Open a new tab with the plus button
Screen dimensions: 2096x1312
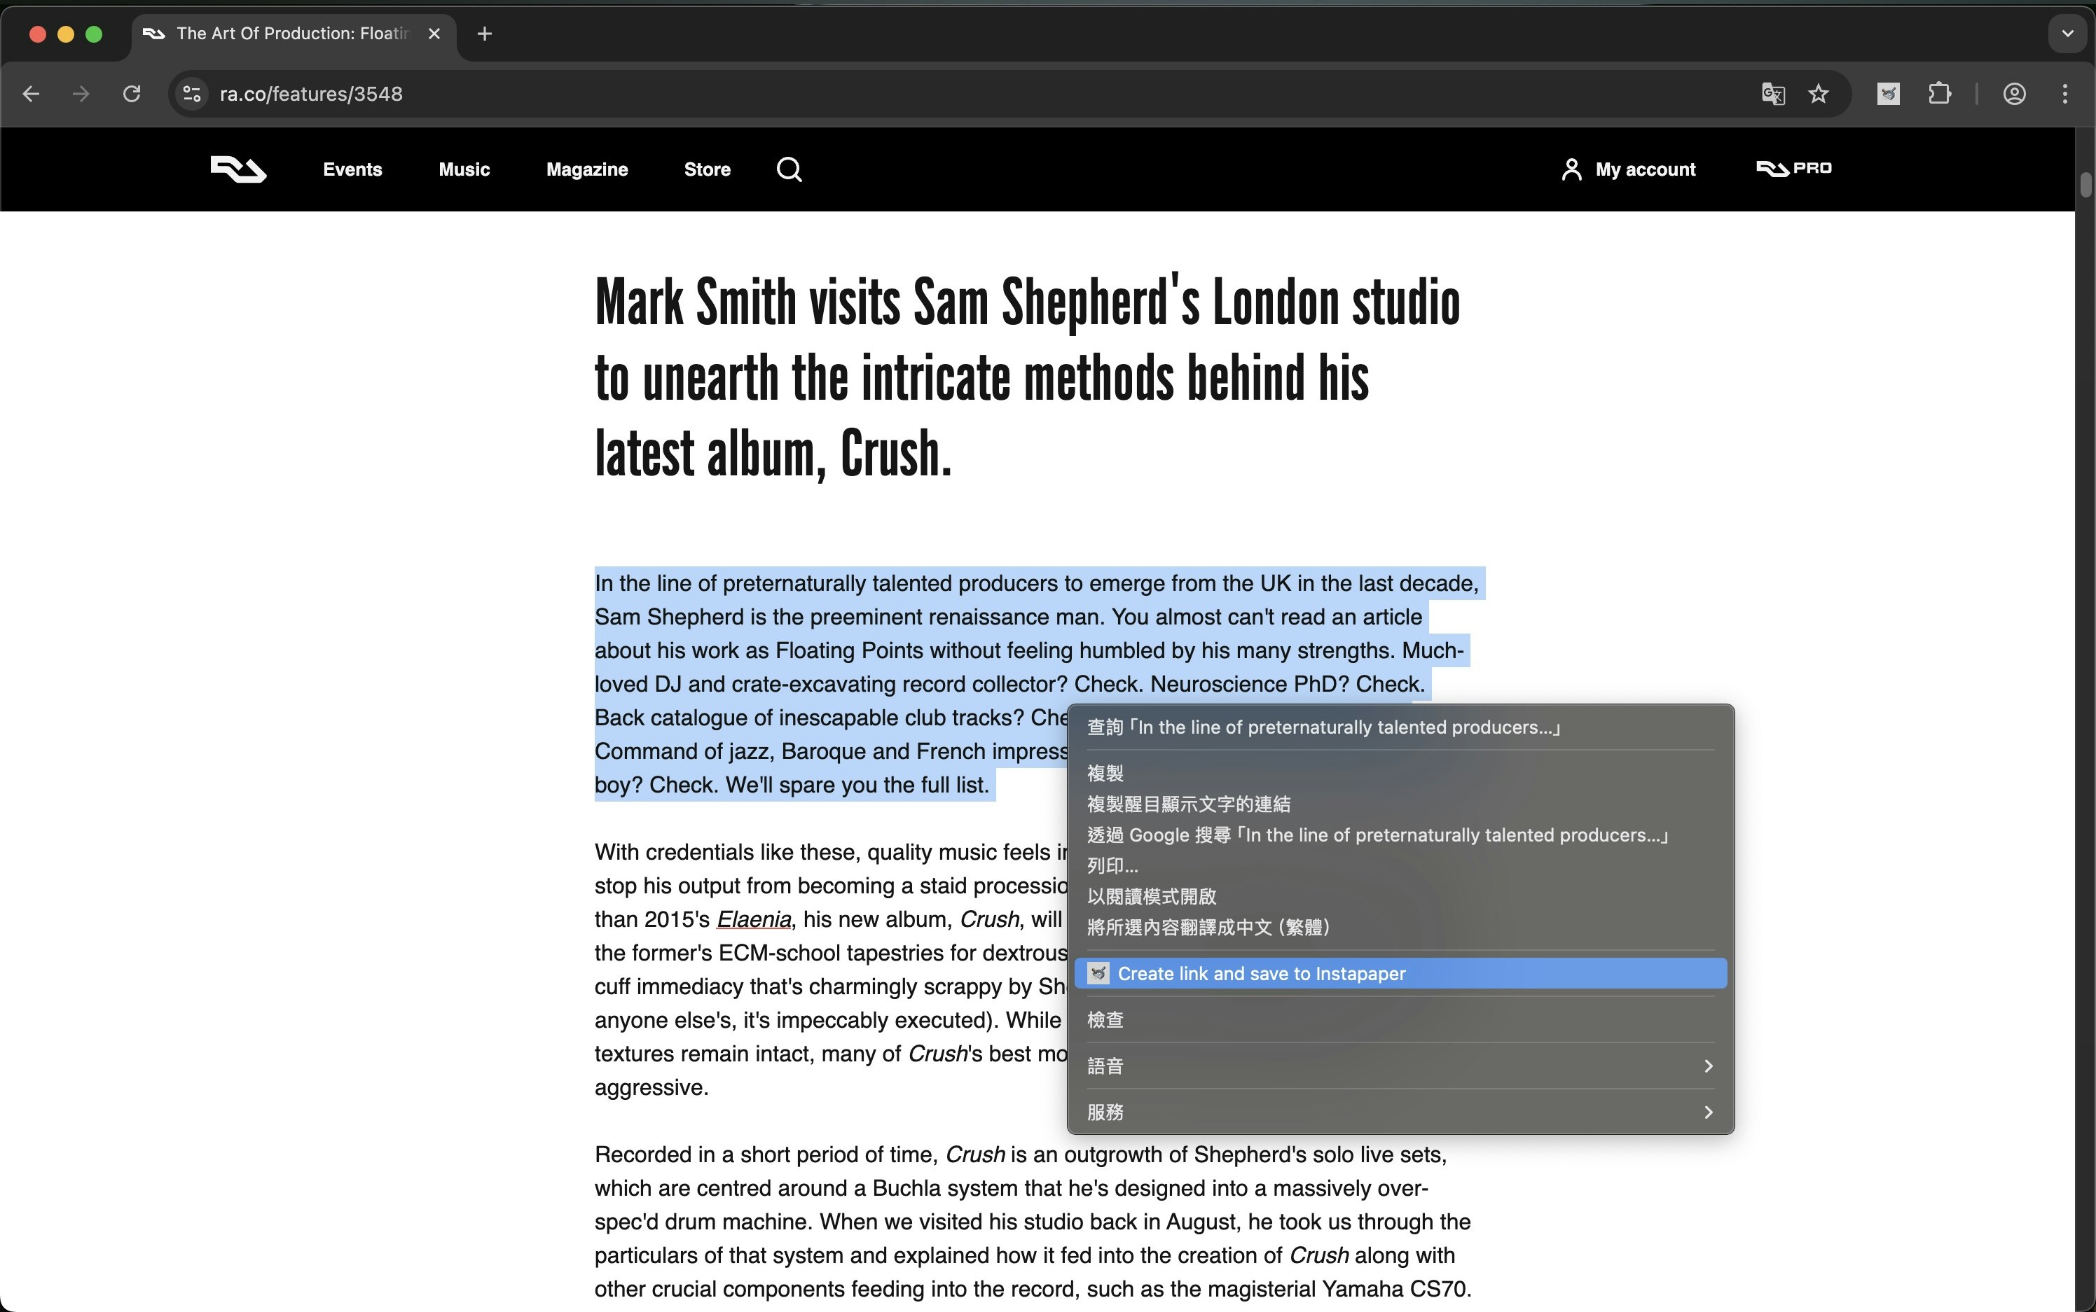[x=483, y=34]
